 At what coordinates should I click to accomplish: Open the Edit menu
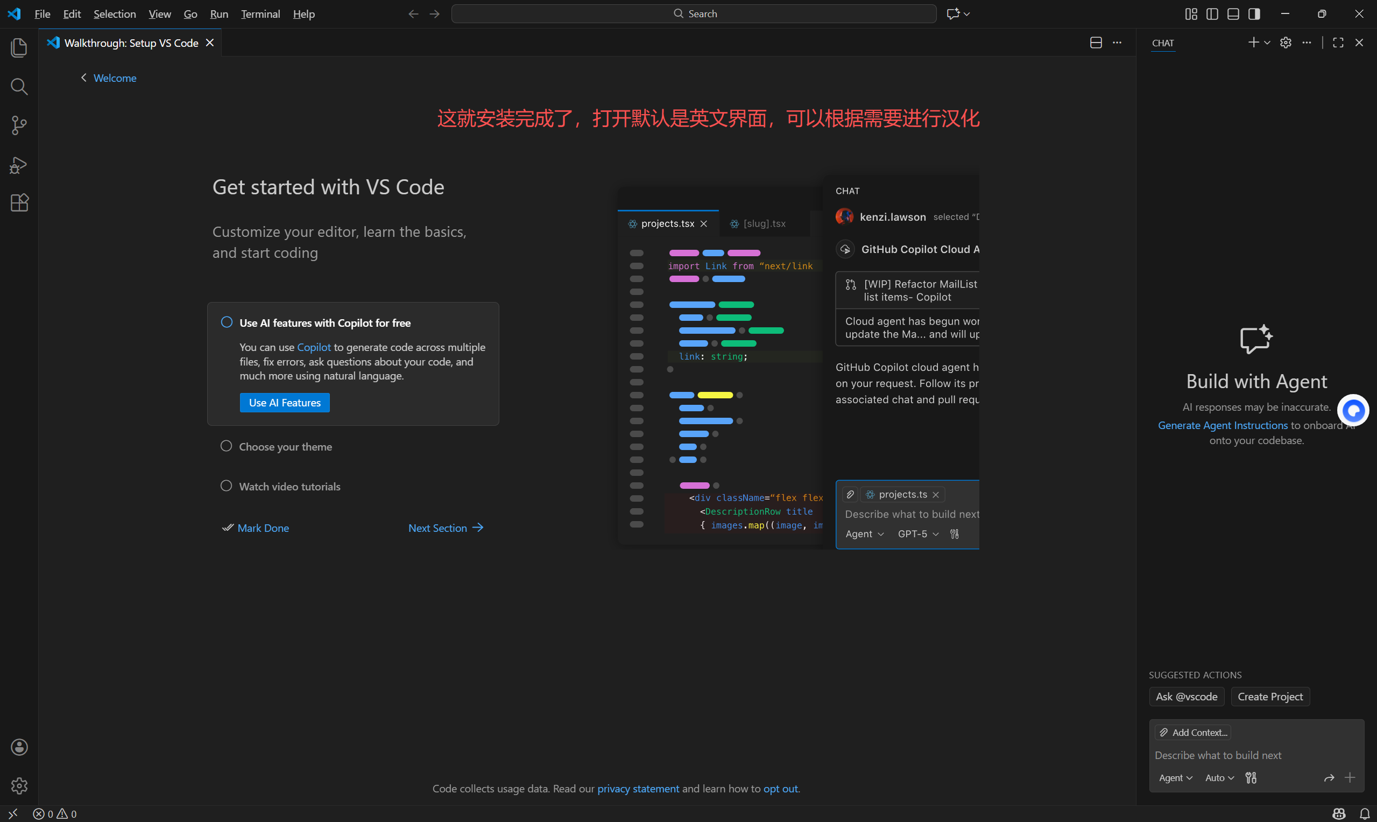[x=72, y=14]
